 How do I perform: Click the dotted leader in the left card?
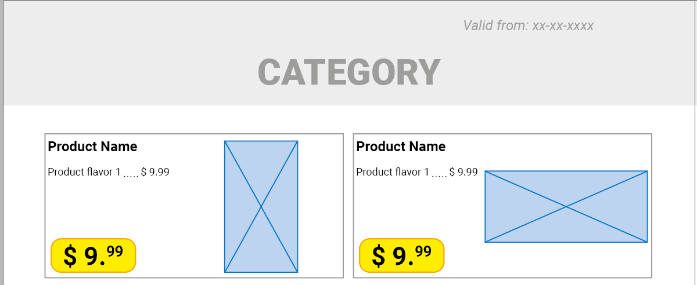click(x=131, y=175)
